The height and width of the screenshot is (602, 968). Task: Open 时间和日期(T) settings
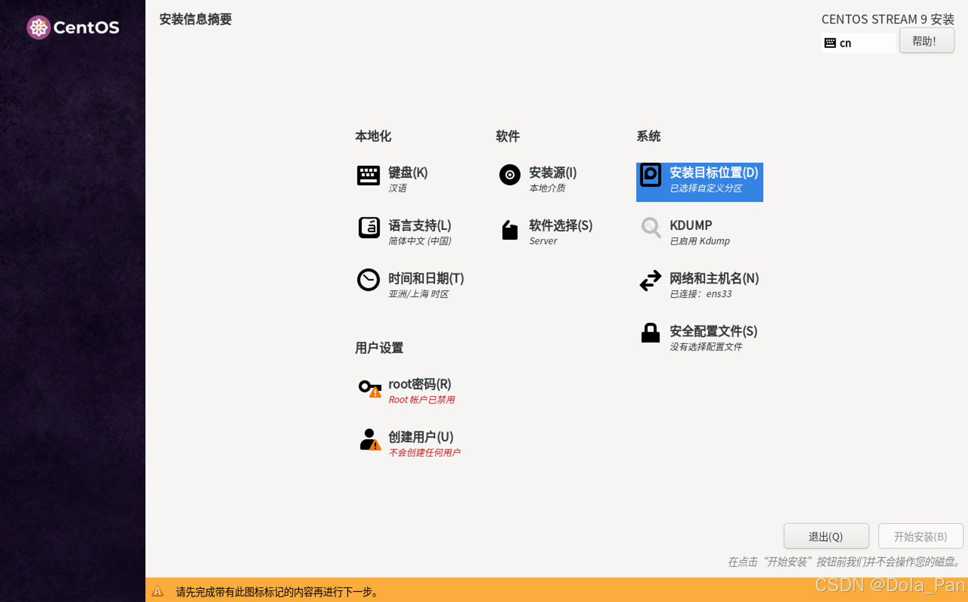(x=426, y=279)
